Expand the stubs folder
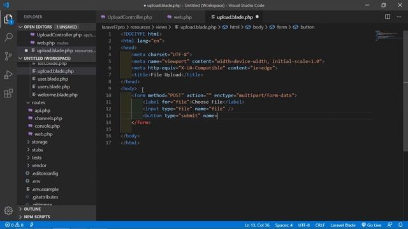This screenshot has width=408, height=229. click(37, 150)
